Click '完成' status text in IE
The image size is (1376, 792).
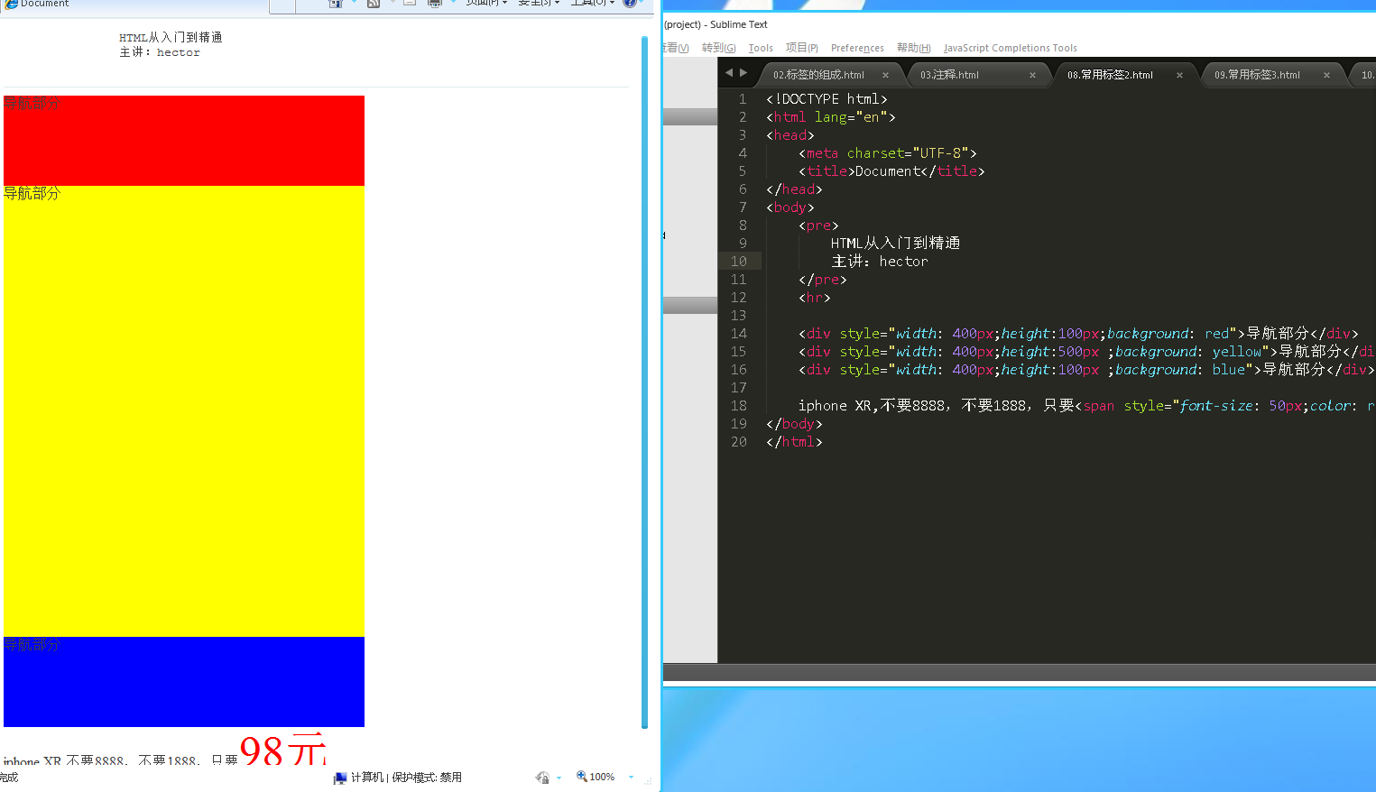(9, 778)
